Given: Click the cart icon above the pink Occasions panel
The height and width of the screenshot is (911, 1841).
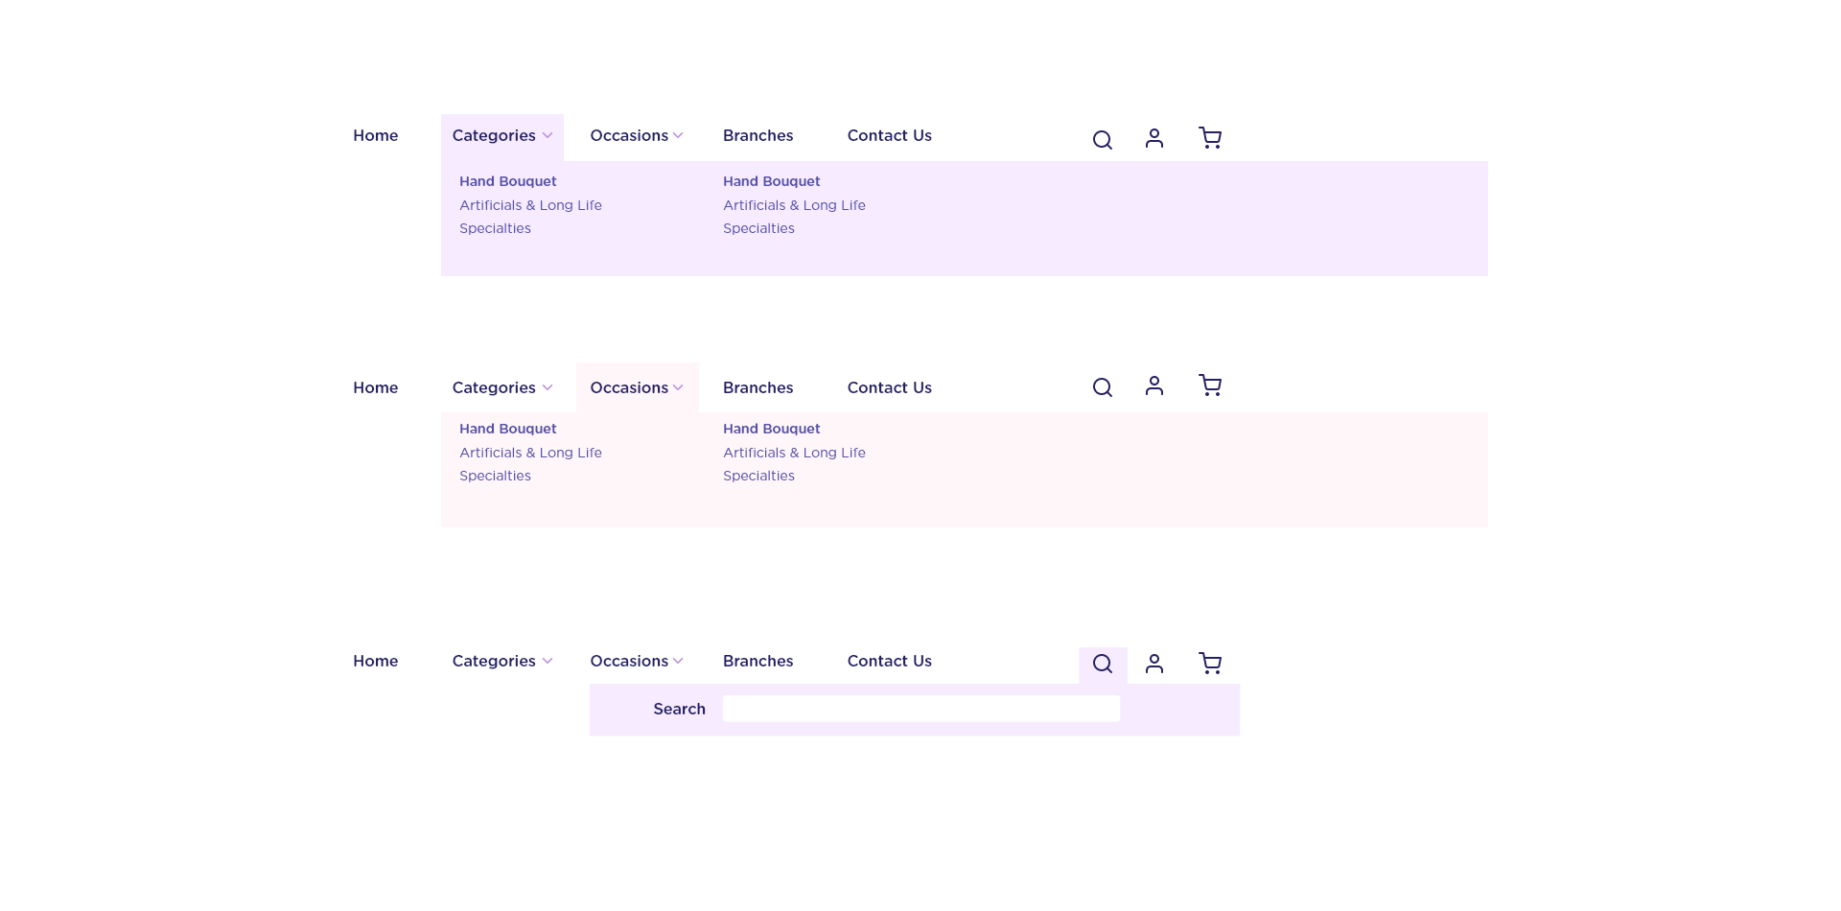Looking at the screenshot, I should (x=1209, y=385).
